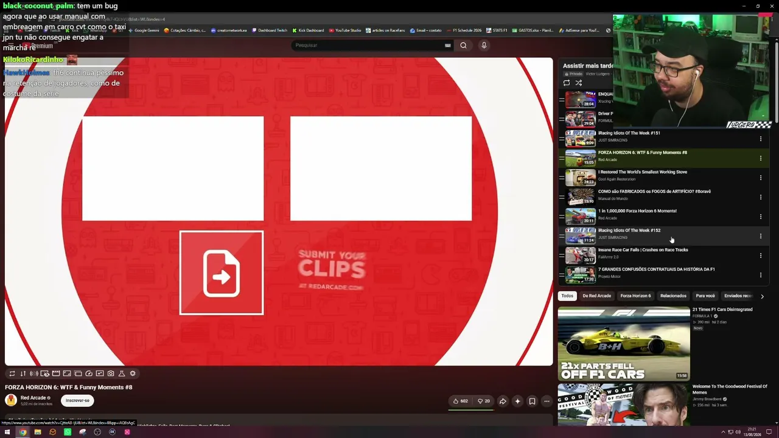Save the video with the bookmark icon
Image resolution: width=779 pixels, height=438 pixels.
pyautogui.click(x=532, y=401)
